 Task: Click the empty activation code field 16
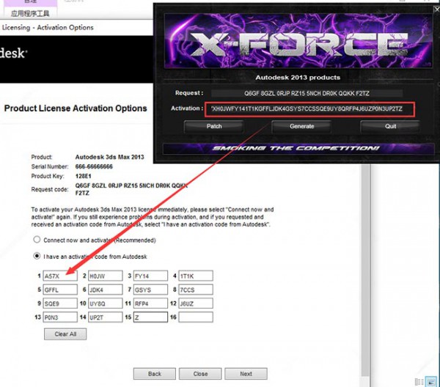click(x=196, y=317)
